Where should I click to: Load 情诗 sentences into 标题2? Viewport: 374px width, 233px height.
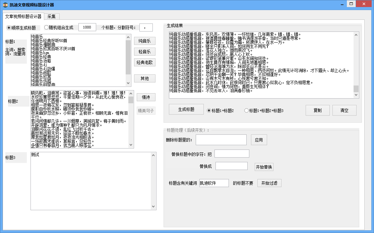click(x=146, y=97)
